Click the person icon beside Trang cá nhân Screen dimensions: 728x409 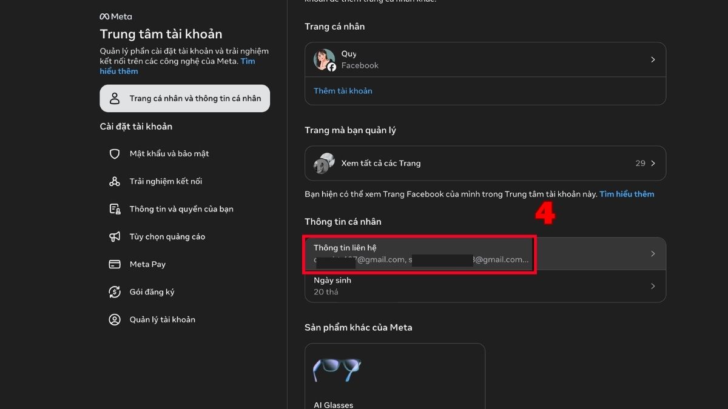point(115,98)
